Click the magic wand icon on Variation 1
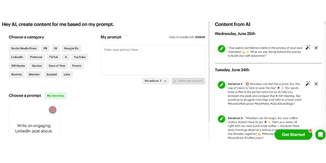The image size is (326, 163). 308,84
